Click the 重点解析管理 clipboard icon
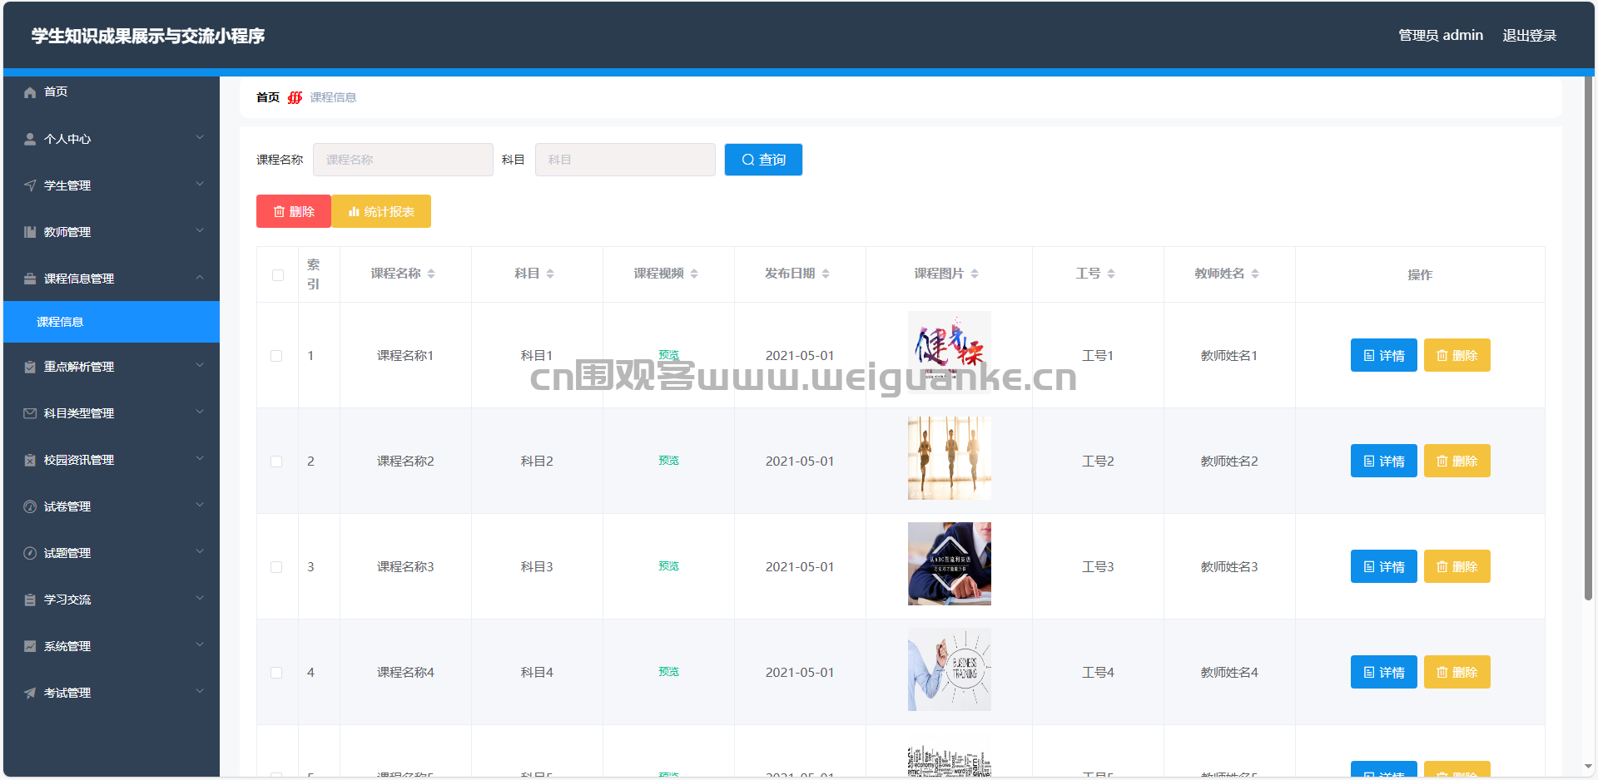Image resolution: width=1598 pixels, height=780 pixels. (x=30, y=367)
